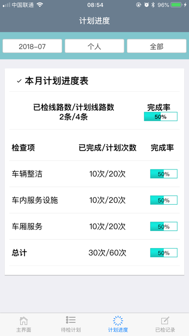Image resolution: width=189 pixels, height=336 pixels.
Task: Select the 计划进度 spinner icon
Action: click(x=118, y=321)
